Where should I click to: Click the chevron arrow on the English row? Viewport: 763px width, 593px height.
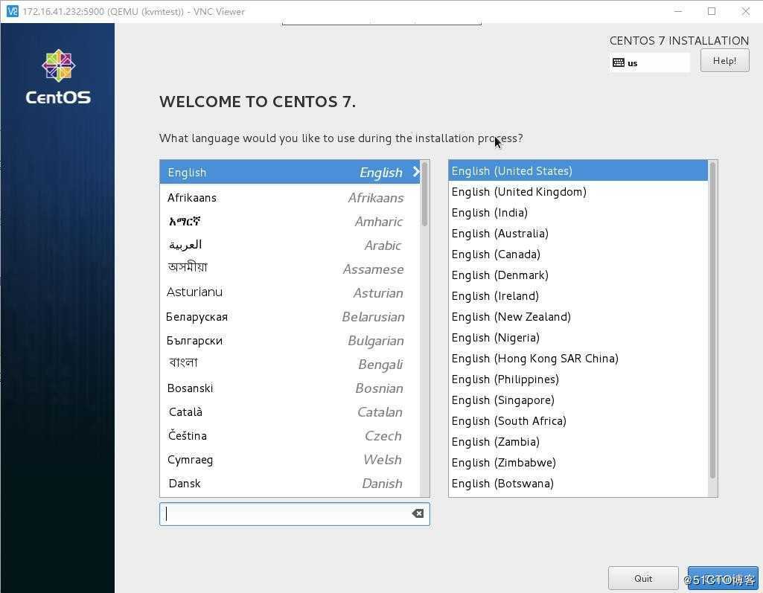point(416,172)
